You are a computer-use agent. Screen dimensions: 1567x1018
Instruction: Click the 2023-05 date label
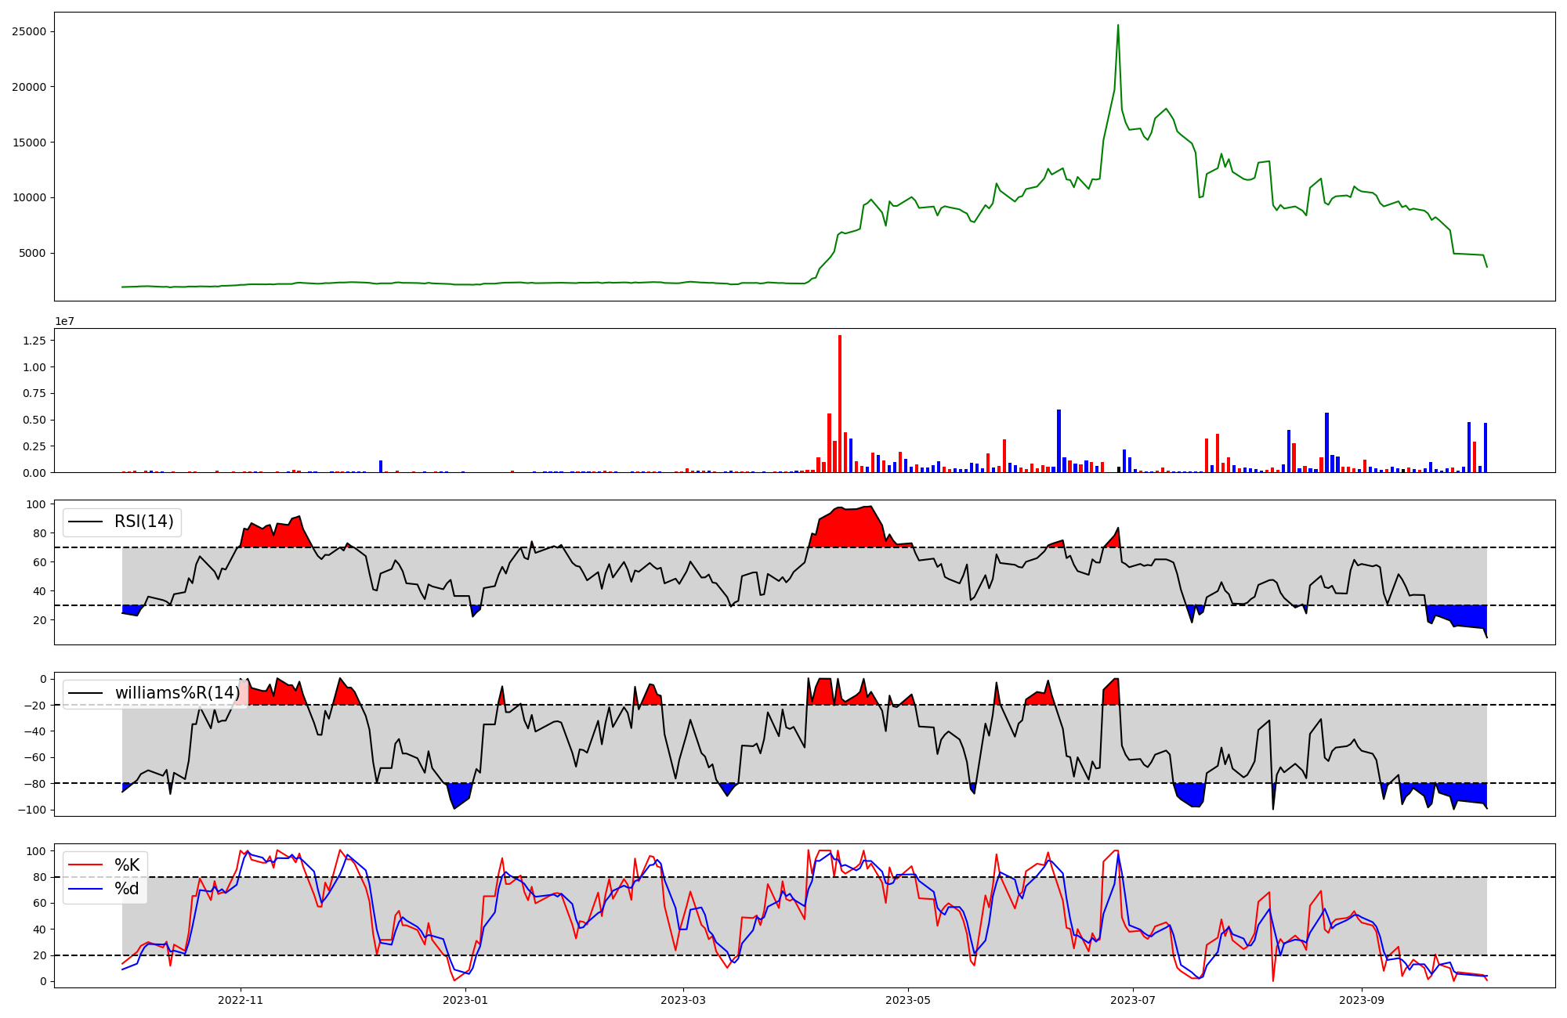pyautogui.click(x=908, y=1000)
